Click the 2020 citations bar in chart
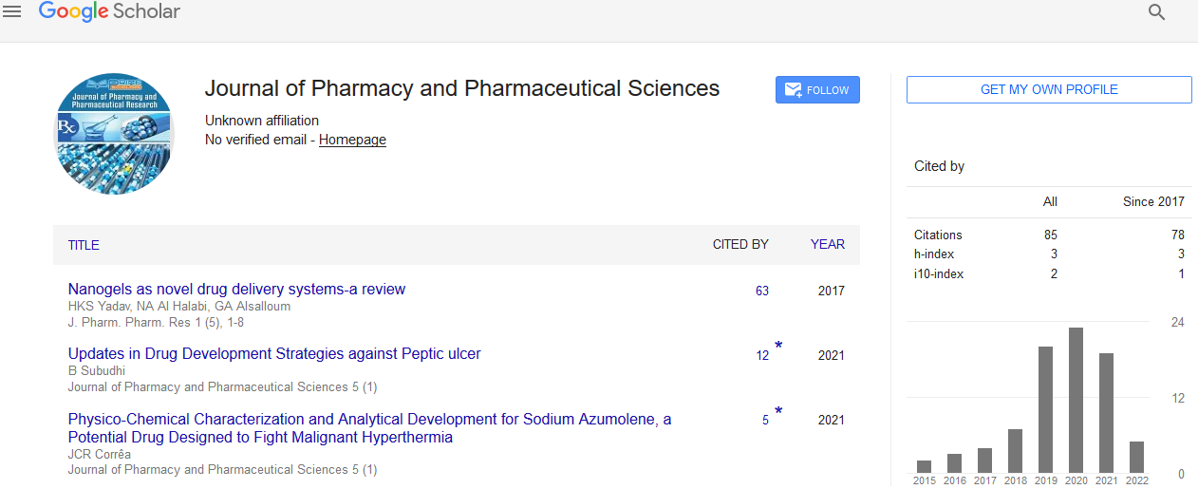 click(1076, 400)
